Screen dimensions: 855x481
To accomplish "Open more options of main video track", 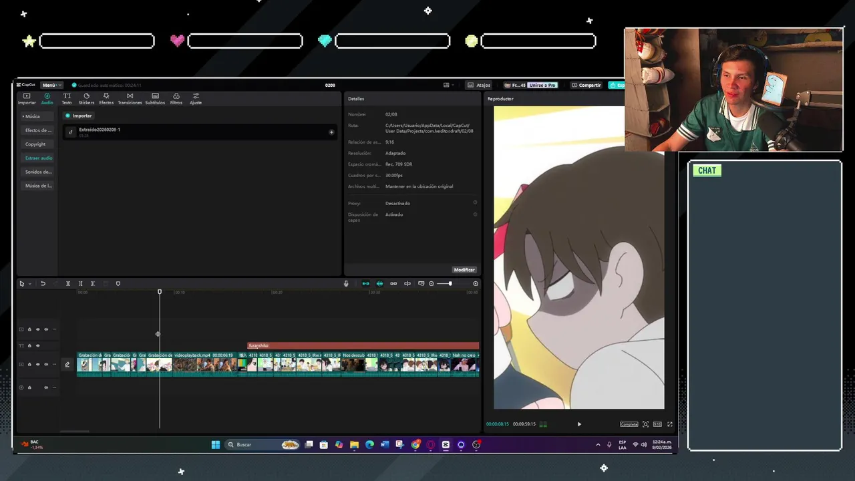I will pos(54,365).
